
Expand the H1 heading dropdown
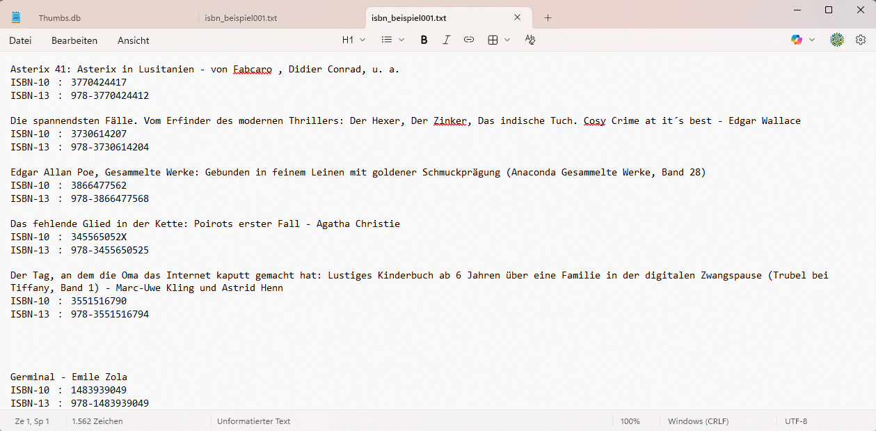click(353, 40)
